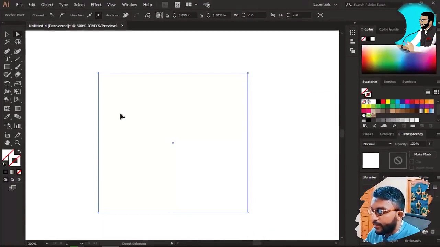Pick the Mesh tool
440x247 pixels.
pyautogui.click(x=7, y=109)
